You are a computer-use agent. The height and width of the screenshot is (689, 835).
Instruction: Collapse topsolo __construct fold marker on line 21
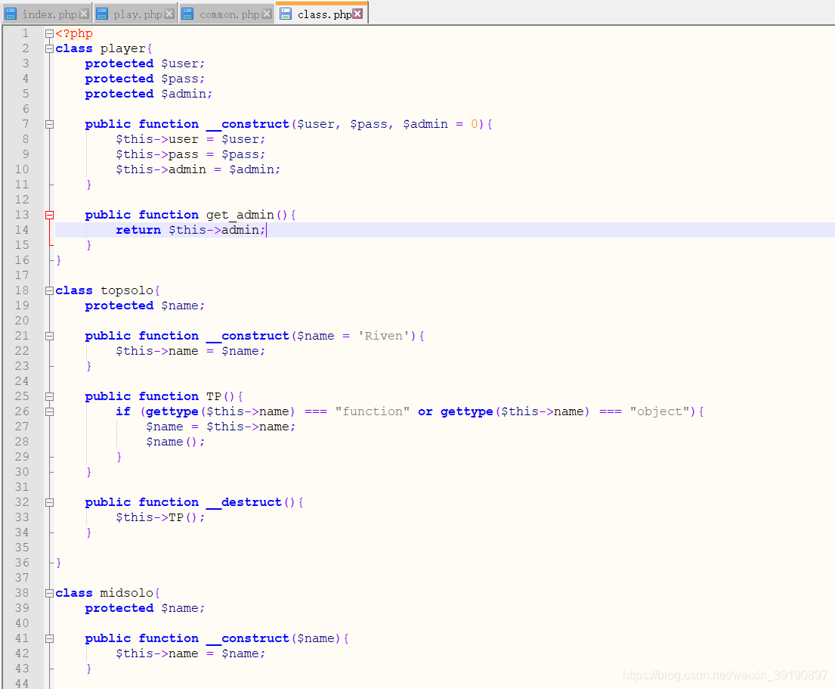pos(50,337)
